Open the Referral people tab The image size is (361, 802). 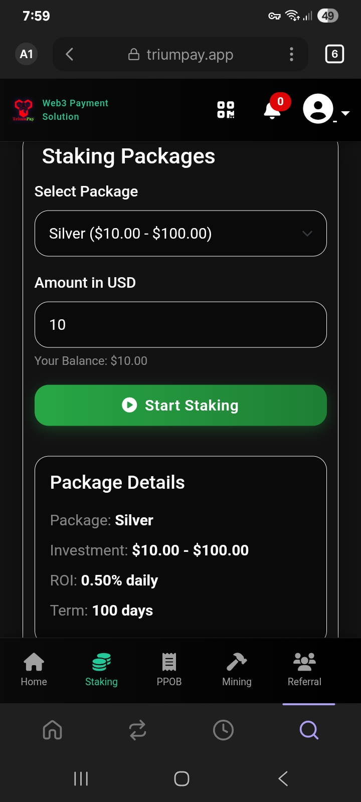[304, 669]
